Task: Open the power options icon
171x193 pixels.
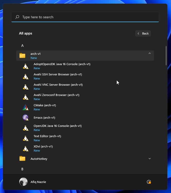Action: [x=149, y=182]
